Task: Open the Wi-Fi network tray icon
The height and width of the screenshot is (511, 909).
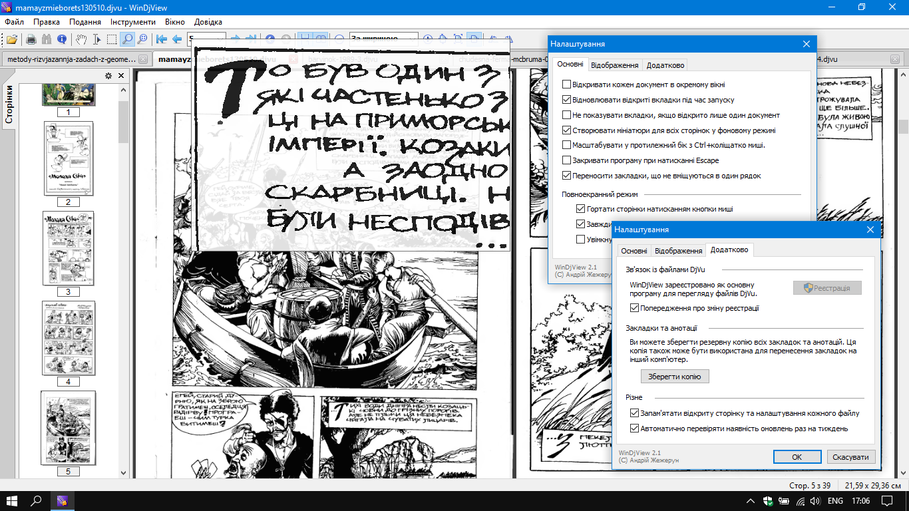Action: pyautogui.click(x=800, y=500)
